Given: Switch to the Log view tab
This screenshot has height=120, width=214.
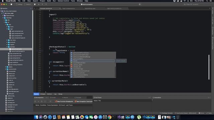Looking at the screenshot, I should [x=55, y=94].
